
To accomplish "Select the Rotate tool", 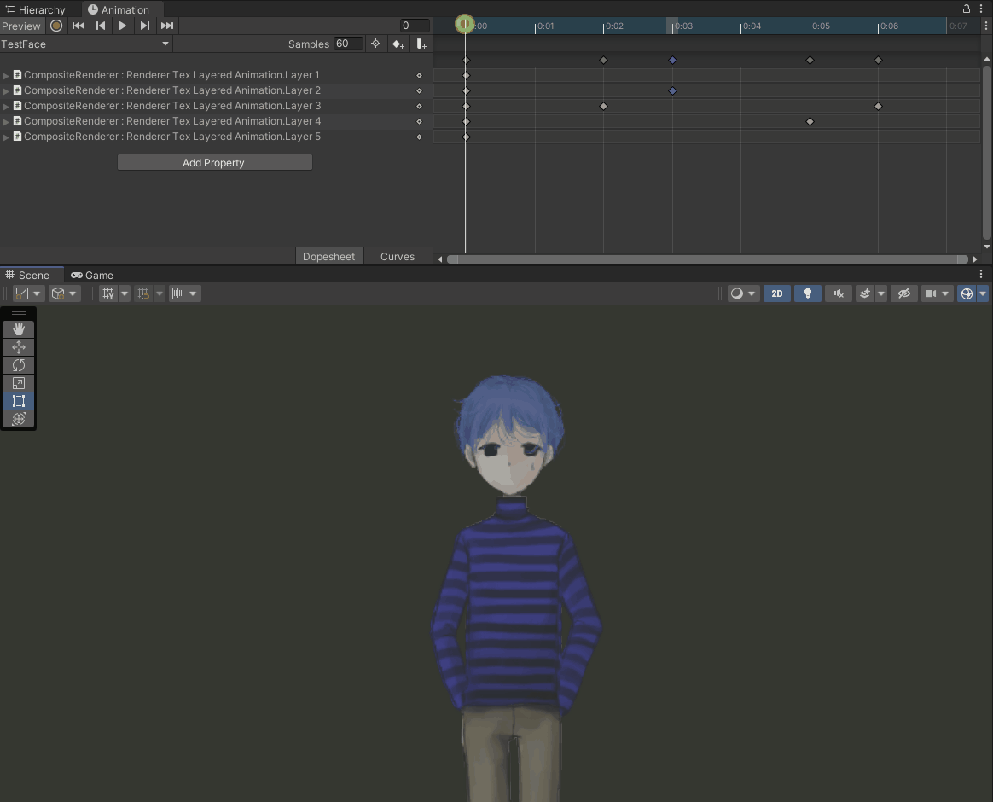I will [x=18, y=364].
